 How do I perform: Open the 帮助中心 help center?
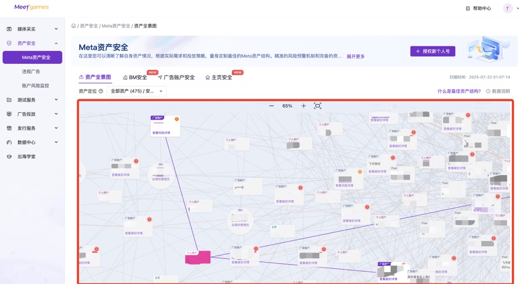coord(479,8)
